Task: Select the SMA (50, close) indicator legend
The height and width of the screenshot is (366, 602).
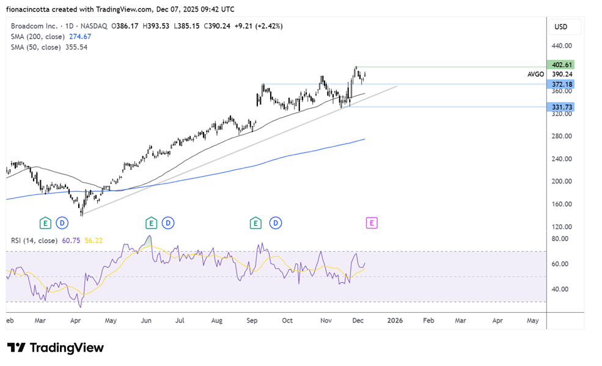Action: [x=35, y=47]
